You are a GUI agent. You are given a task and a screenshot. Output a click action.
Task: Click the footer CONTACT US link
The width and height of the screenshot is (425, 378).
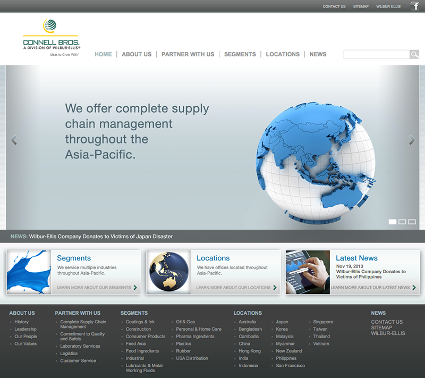click(x=387, y=322)
